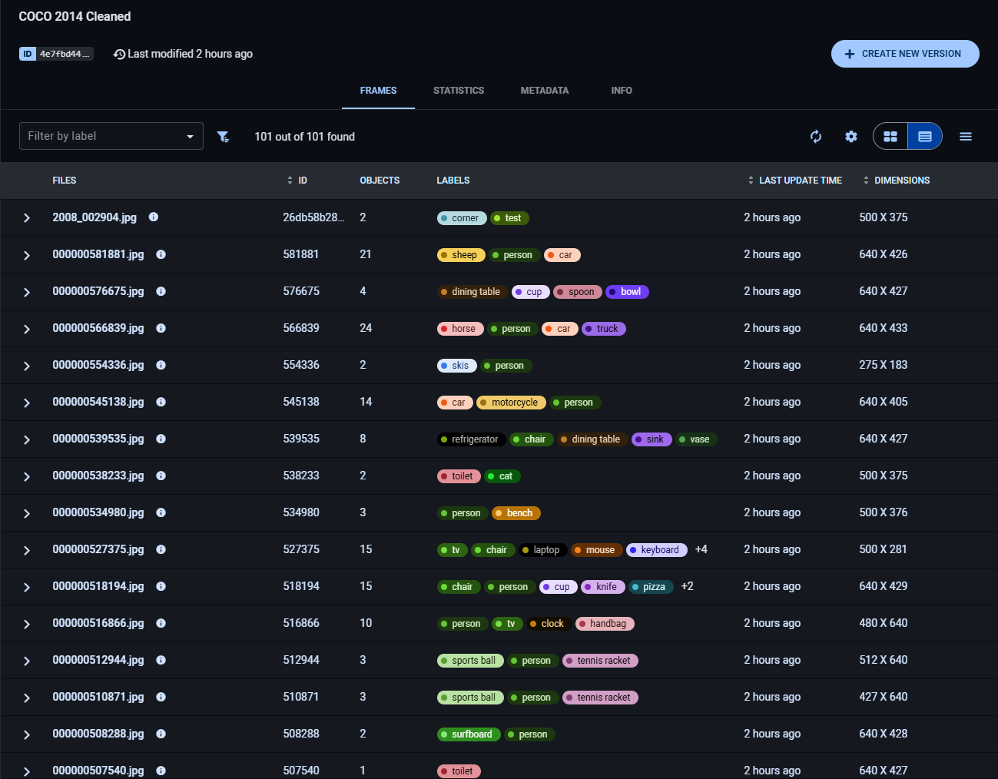View info for 2008_002904.jpg
998x779 pixels.
pyautogui.click(x=153, y=217)
